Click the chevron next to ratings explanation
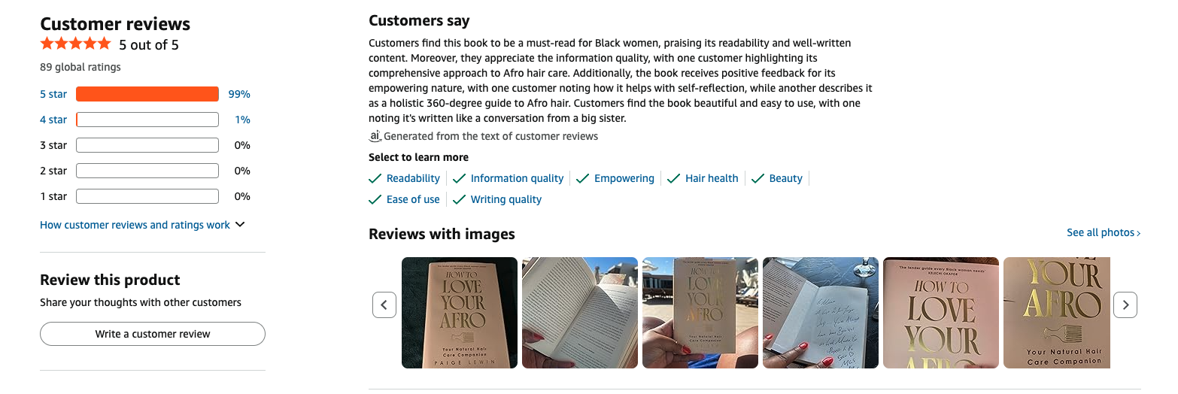 pos(240,225)
